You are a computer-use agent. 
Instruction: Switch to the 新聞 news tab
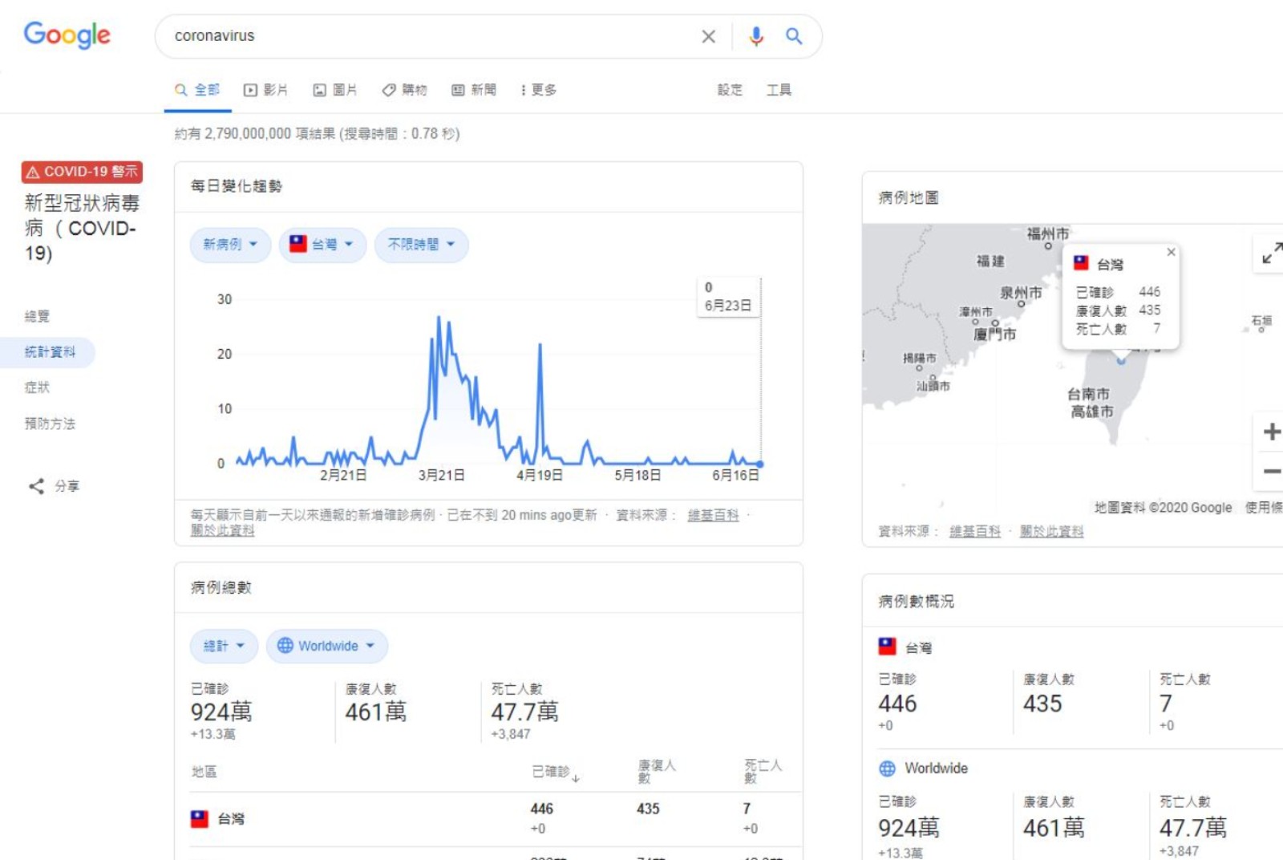click(x=474, y=90)
